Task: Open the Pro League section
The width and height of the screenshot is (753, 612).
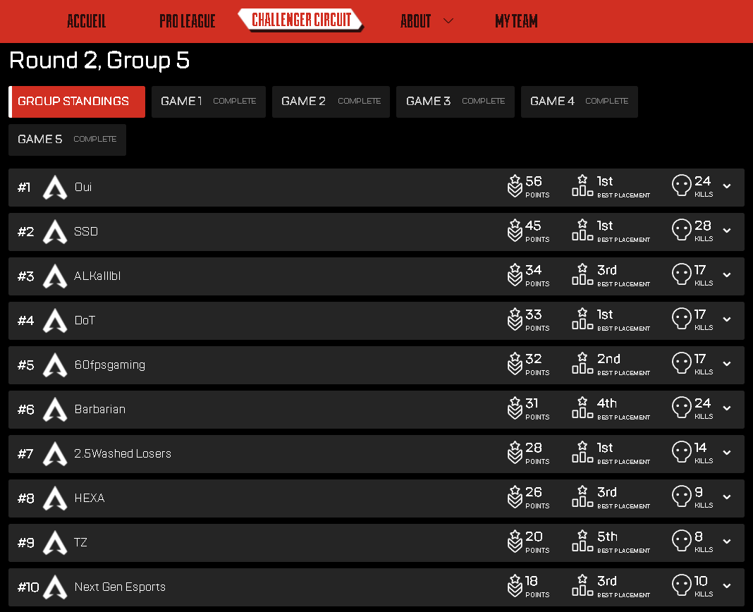Action: click(x=188, y=21)
